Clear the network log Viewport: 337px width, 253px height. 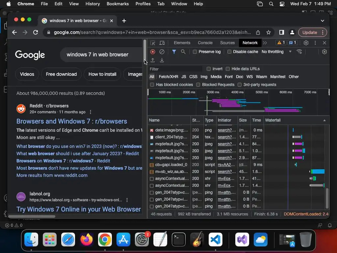click(x=162, y=52)
